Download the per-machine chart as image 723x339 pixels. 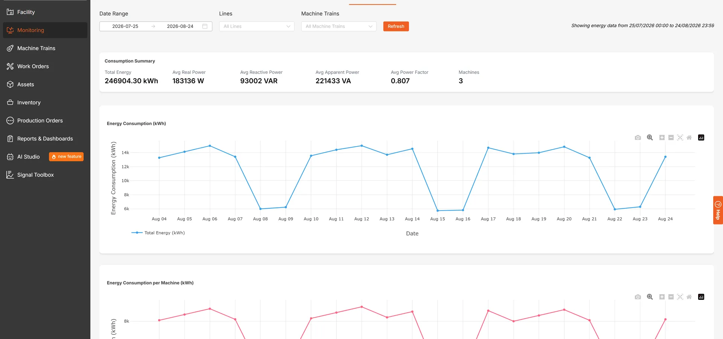point(638,297)
